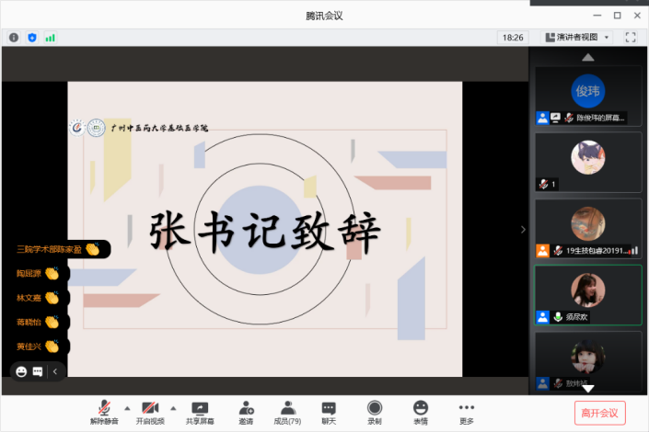Check the green network signal icon
649x432 pixels.
point(51,38)
